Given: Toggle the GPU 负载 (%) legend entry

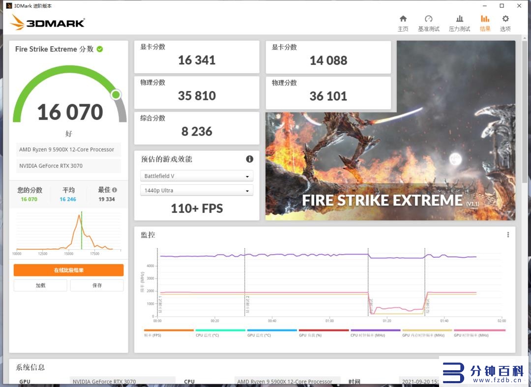Looking at the screenshot, I should 324,332.
